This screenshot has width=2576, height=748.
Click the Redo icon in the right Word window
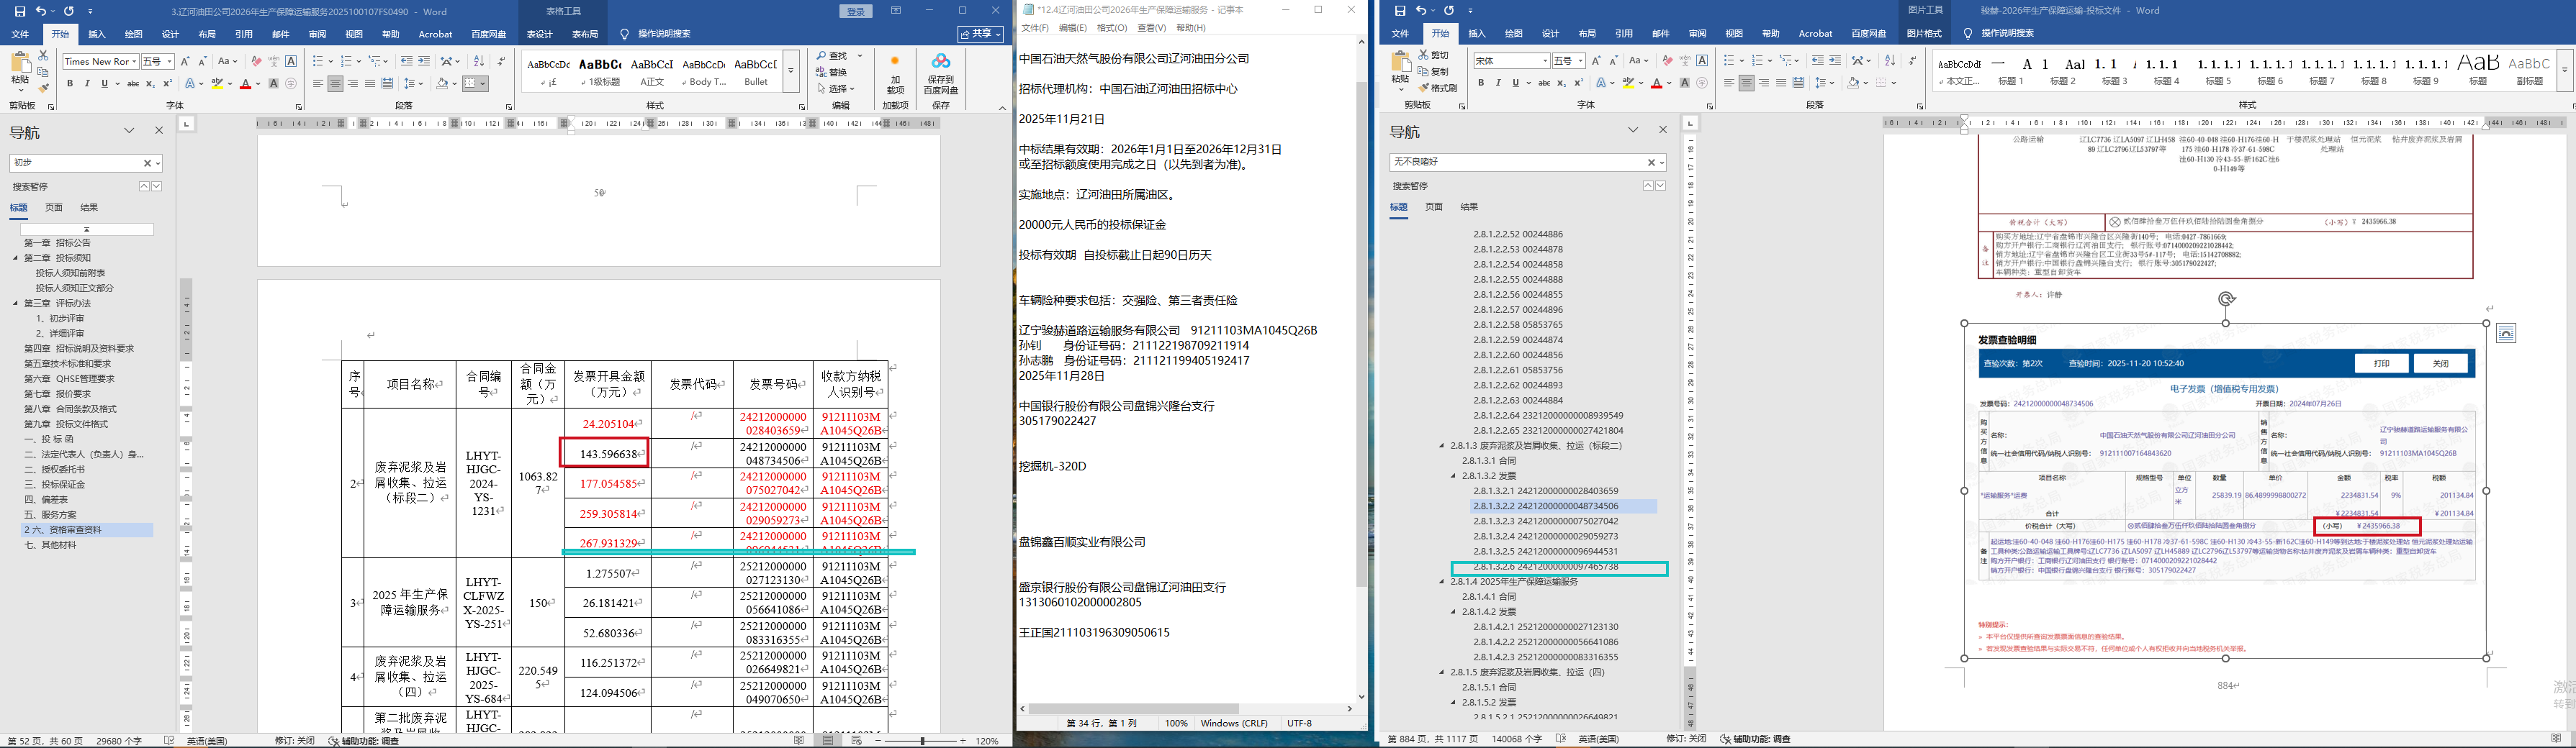point(1449,11)
